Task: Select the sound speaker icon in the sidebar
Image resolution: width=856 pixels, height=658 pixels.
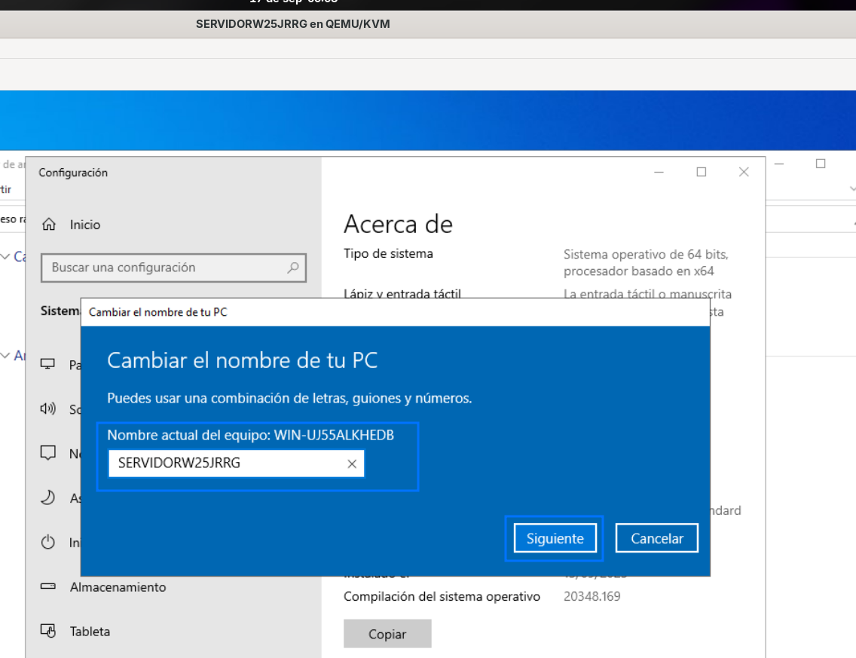Action: [x=48, y=409]
